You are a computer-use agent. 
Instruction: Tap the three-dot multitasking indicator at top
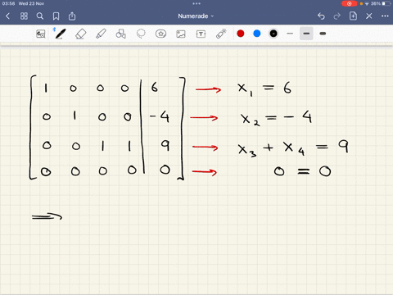click(x=196, y=3)
